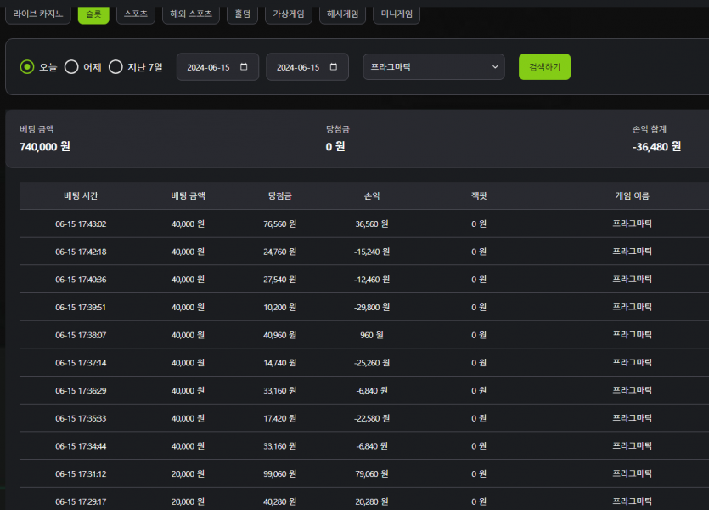Click the 76,560 원 winnings cell
709x510 pixels.
[x=280, y=224]
